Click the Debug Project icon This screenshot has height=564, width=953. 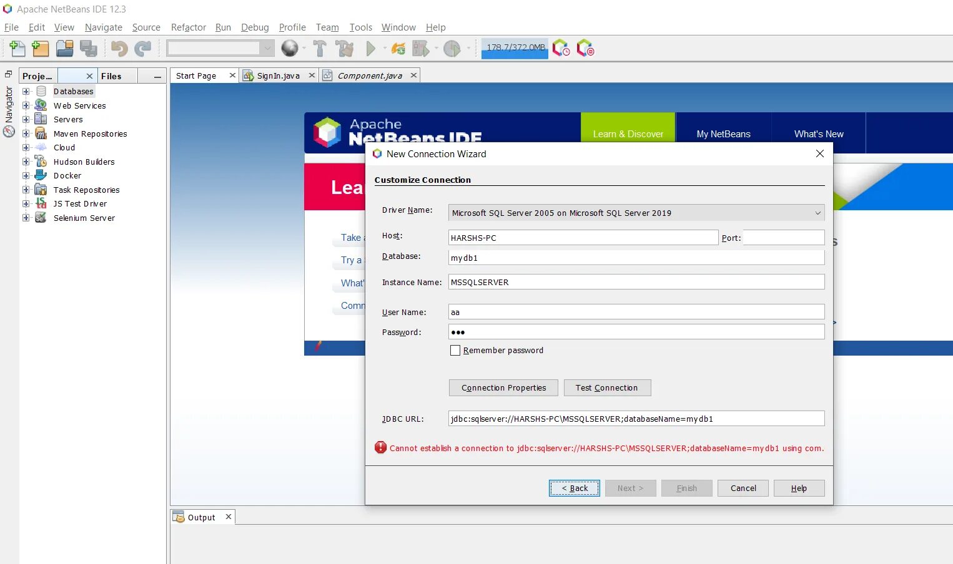click(421, 48)
